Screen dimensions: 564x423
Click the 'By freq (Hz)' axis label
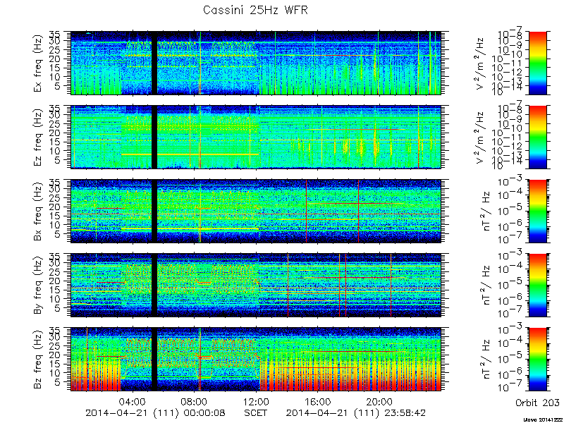[x=39, y=286]
